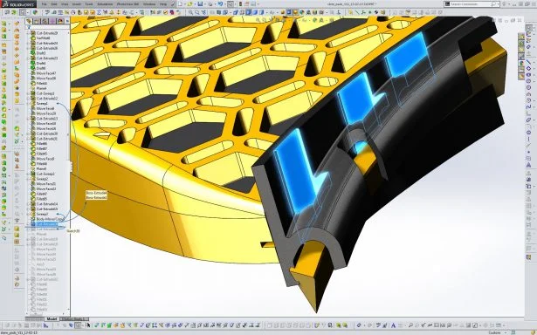
Task: Open the DisplayManager appearance ball tab
Action: pos(60,21)
